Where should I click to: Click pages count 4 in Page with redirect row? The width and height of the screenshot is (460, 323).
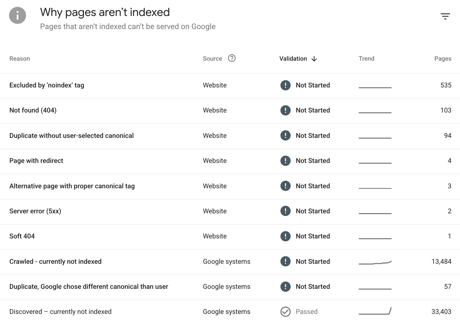pos(449,161)
